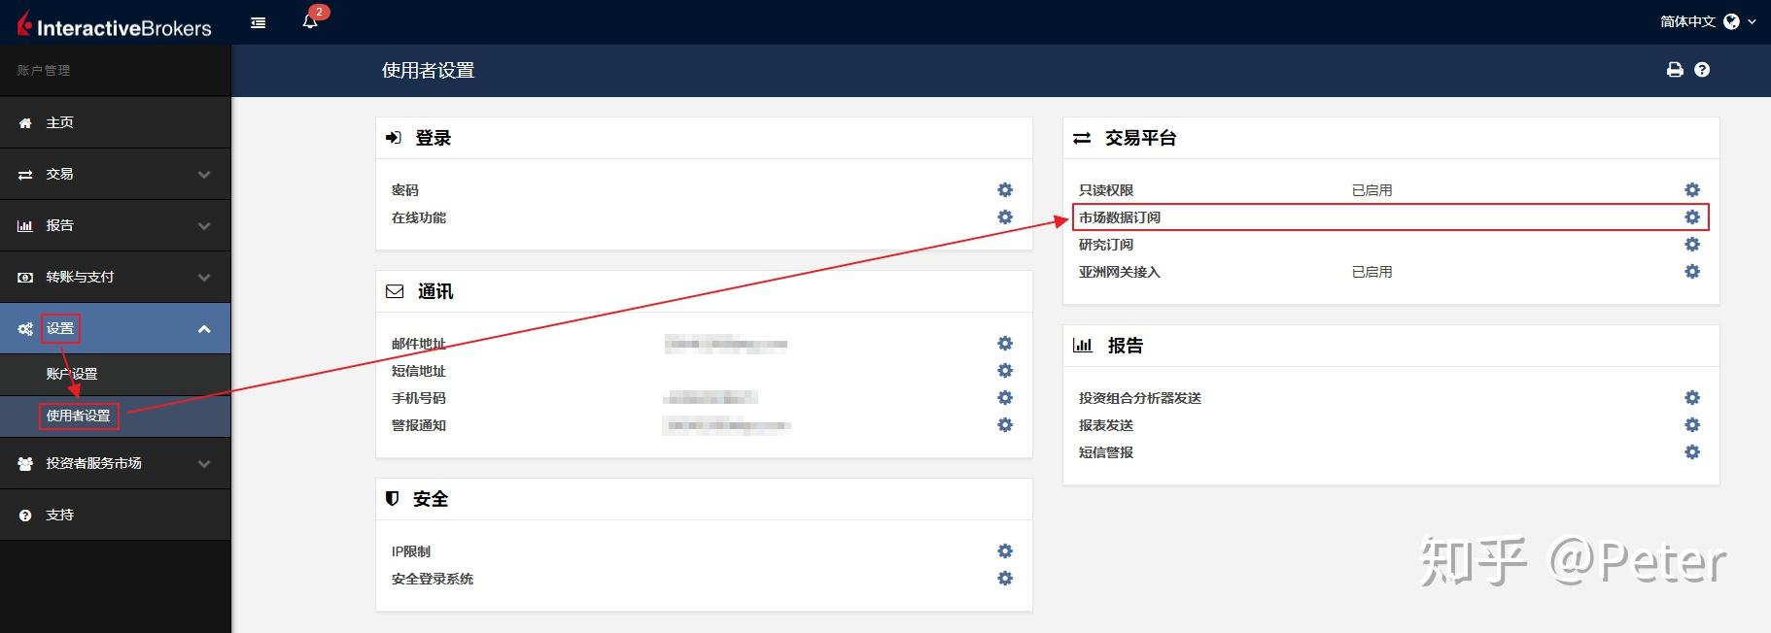Click the 市场数据订阅 label
Screen dimensions: 1771x633
(1120, 217)
